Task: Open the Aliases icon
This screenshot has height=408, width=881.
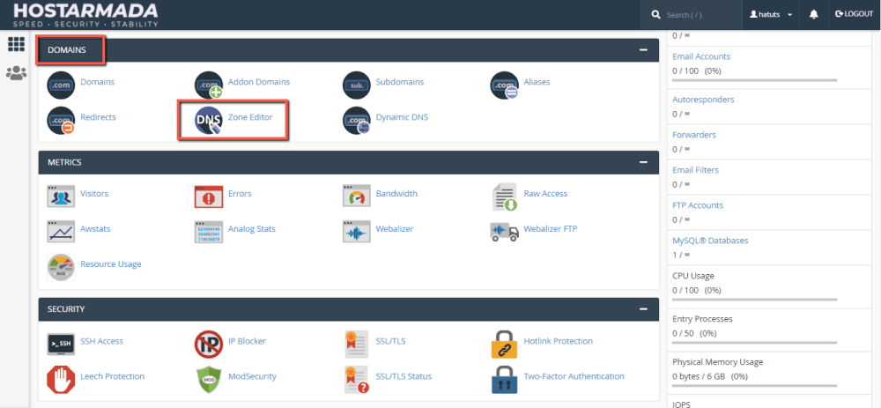Action: tap(504, 85)
